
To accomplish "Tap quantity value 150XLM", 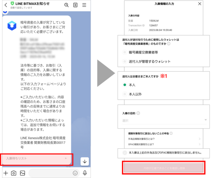I will (x=154, y=21).
